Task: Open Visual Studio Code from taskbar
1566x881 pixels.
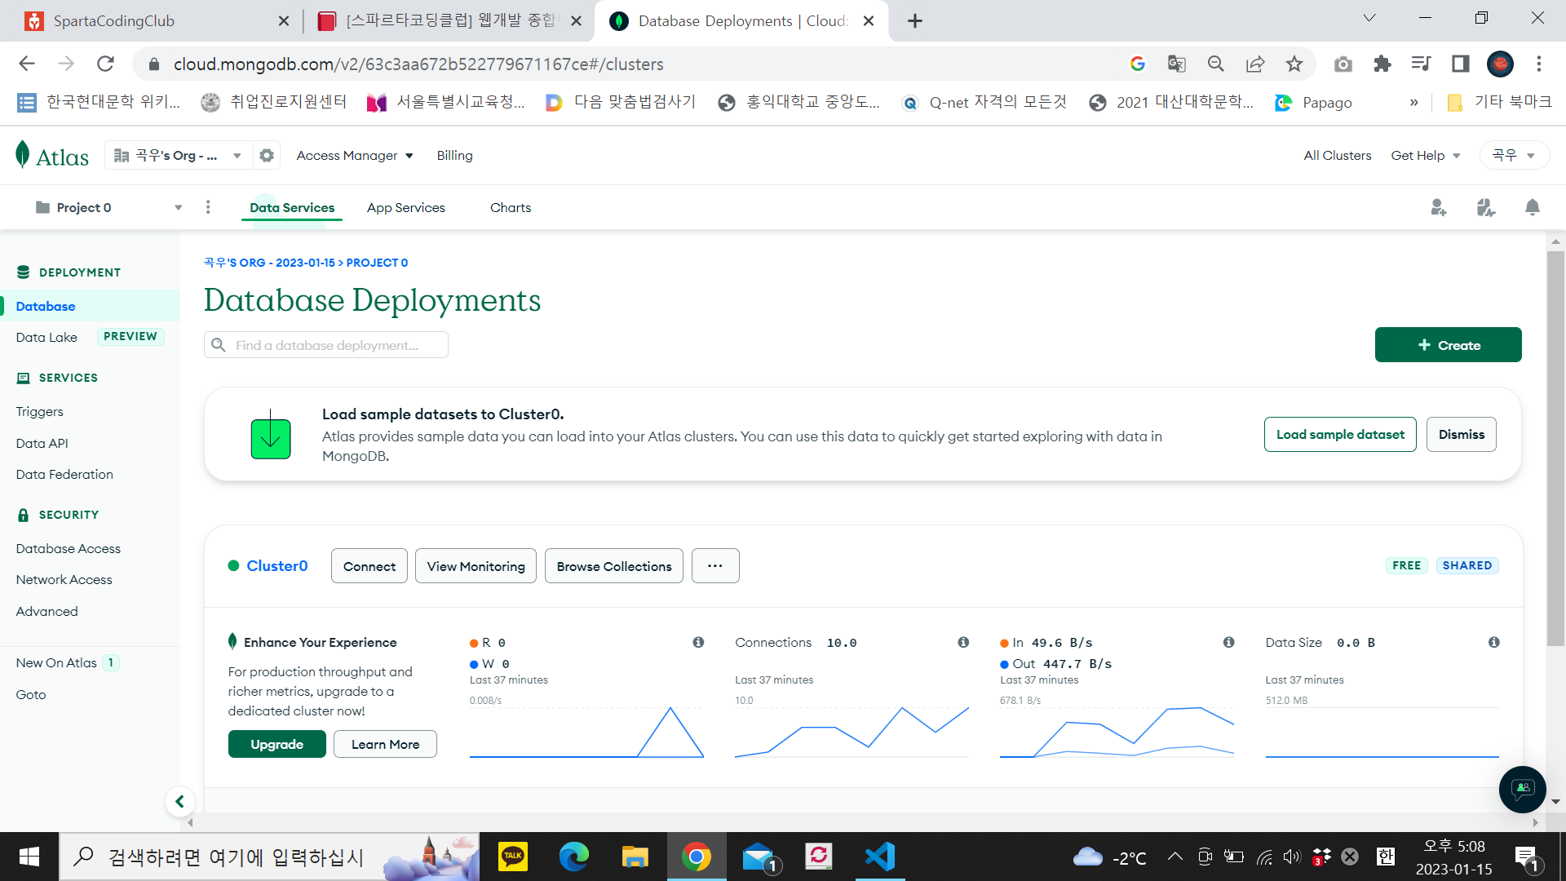Action: click(880, 857)
